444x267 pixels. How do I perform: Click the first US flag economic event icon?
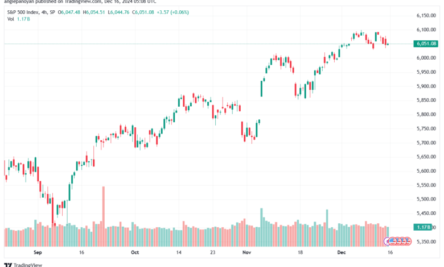pyautogui.click(x=392, y=241)
